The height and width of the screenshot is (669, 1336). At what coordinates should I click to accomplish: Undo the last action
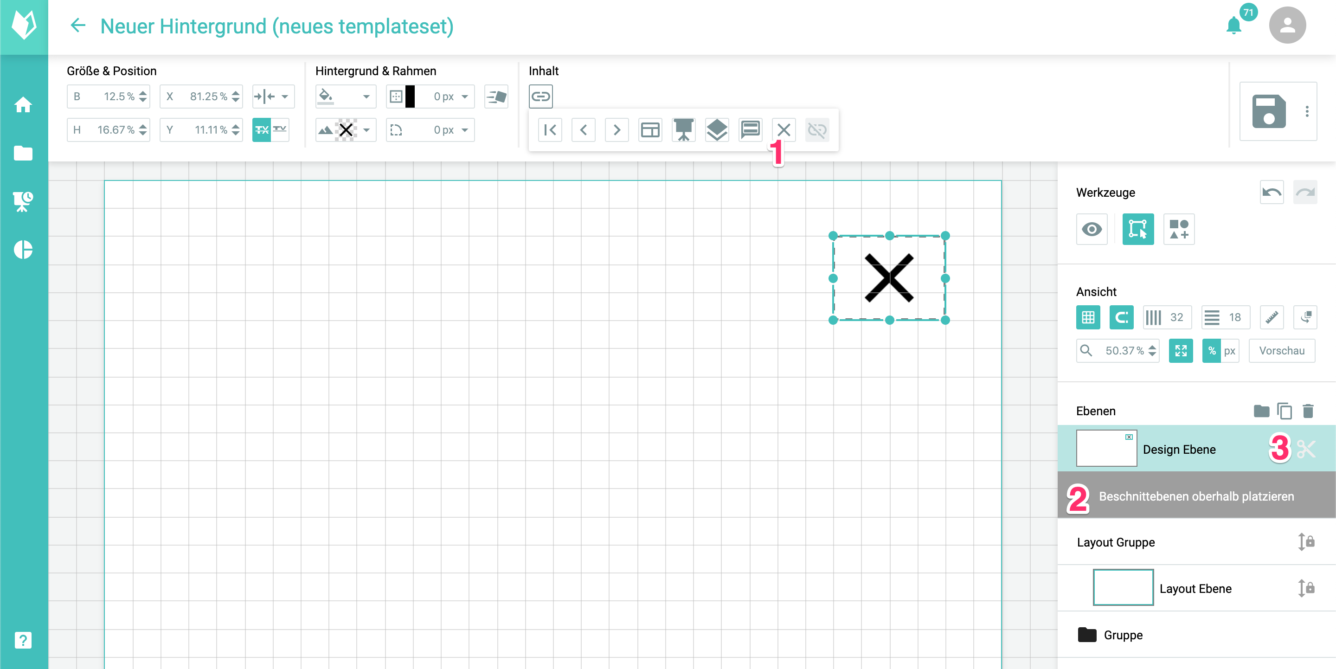pyautogui.click(x=1272, y=193)
